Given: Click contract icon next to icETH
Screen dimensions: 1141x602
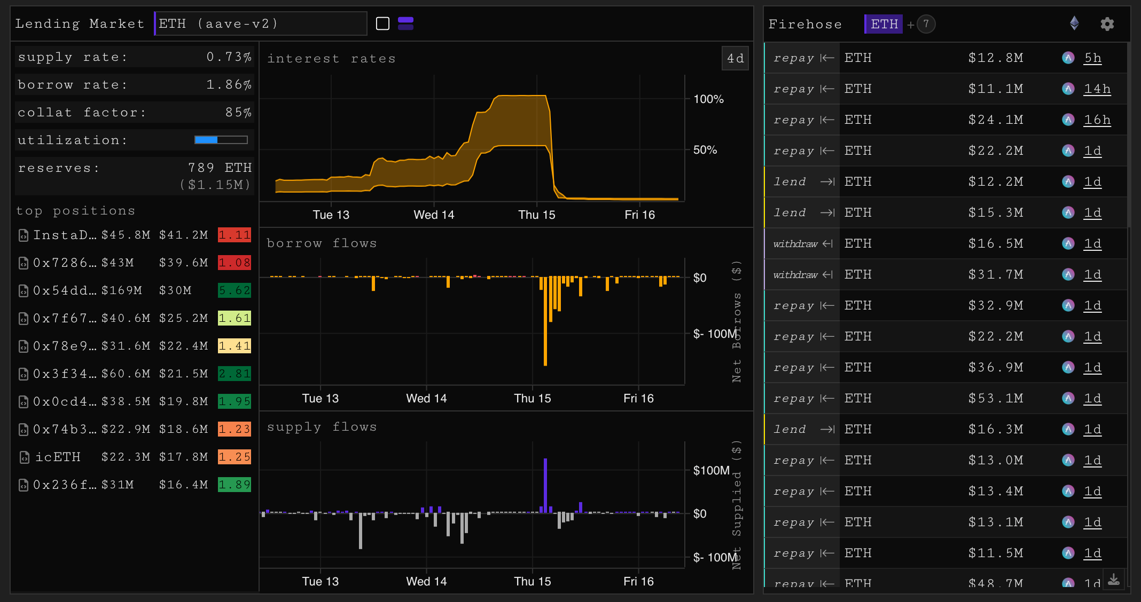Looking at the screenshot, I should click(24, 457).
